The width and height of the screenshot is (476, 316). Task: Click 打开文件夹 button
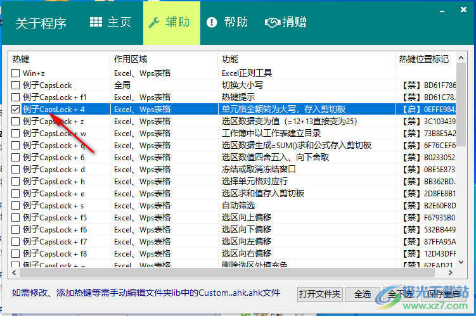[x=320, y=294]
